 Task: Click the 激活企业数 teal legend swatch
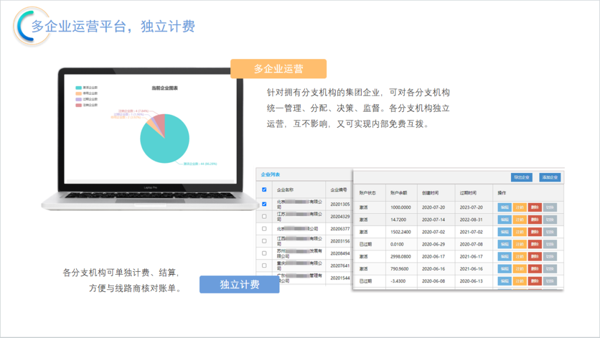(x=78, y=87)
